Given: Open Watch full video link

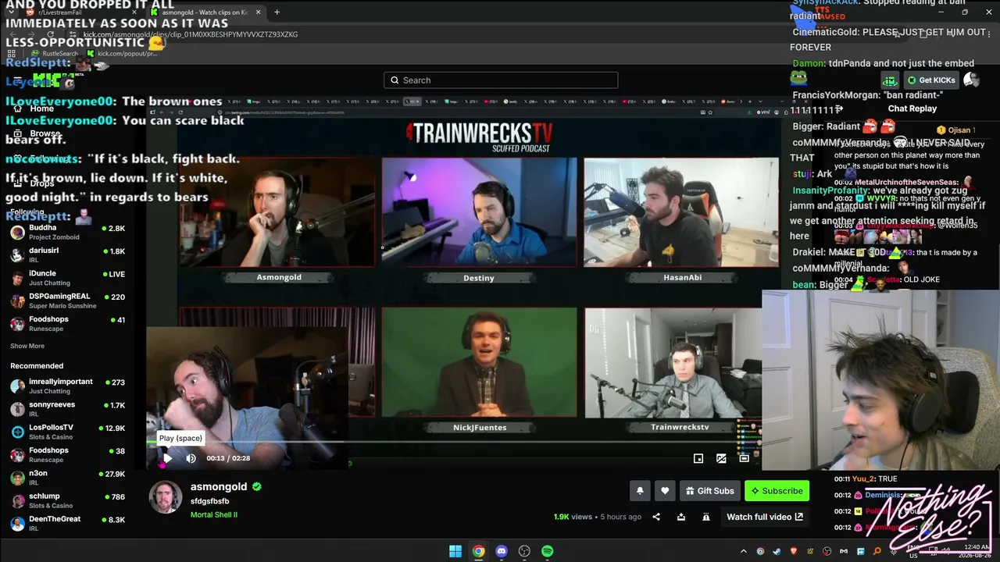Looking at the screenshot, I should [x=765, y=517].
